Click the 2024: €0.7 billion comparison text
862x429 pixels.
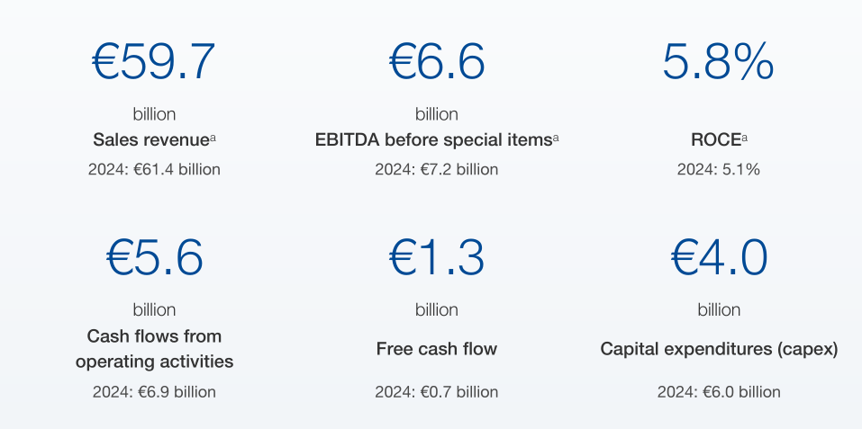pos(437,392)
